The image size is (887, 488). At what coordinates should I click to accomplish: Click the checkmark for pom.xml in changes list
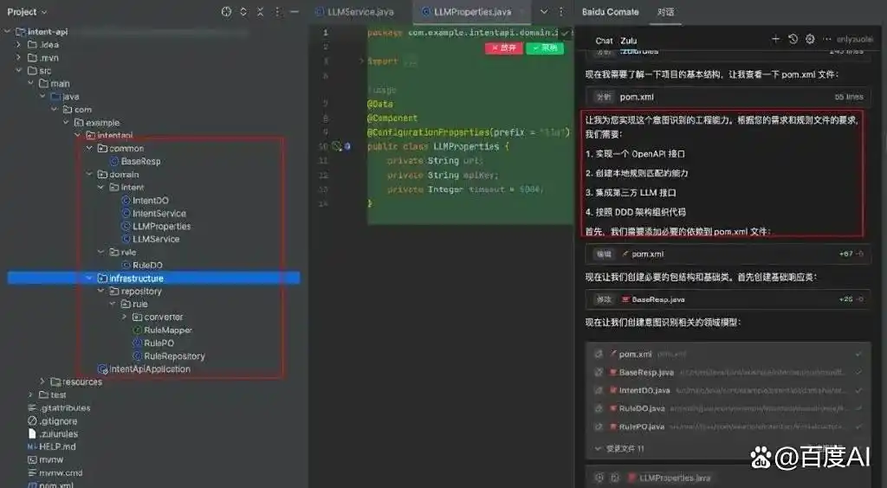coord(858,354)
